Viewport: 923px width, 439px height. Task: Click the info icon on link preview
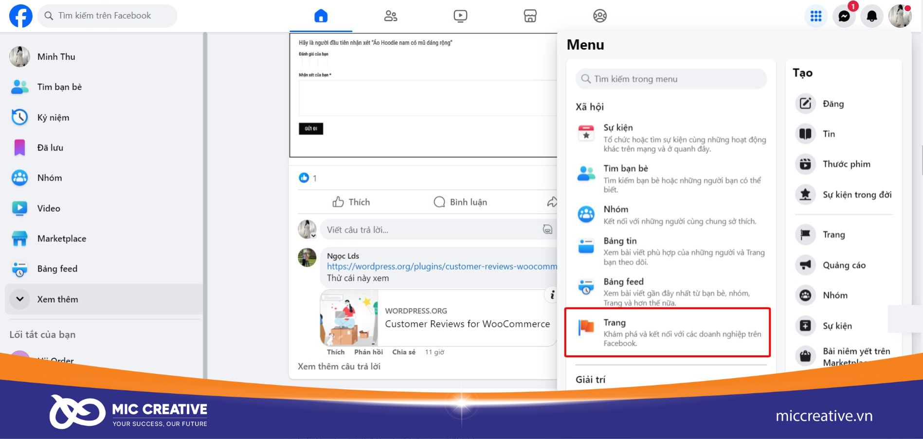(552, 295)
